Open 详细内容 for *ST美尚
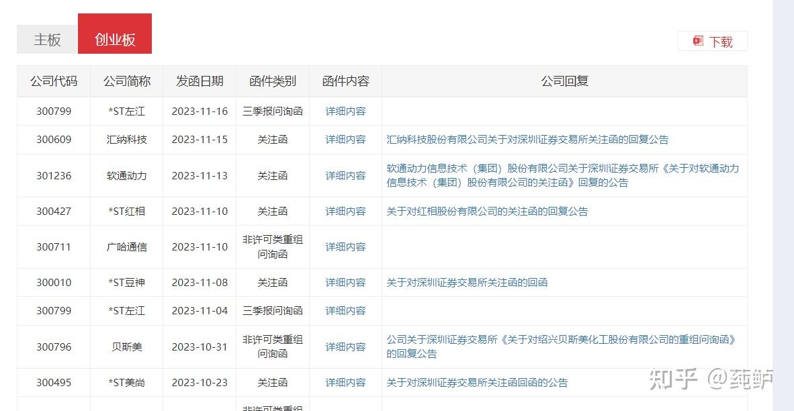This screenshot has width=794, height=411. 345,383
